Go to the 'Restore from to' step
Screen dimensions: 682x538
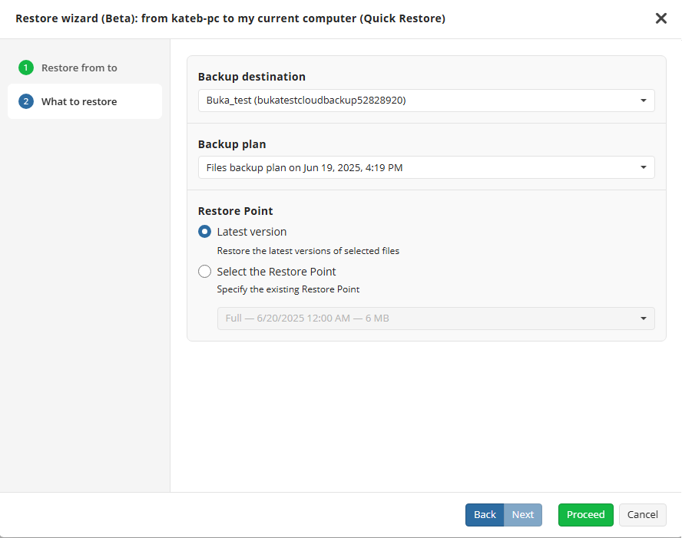click(x=79, y=68)
